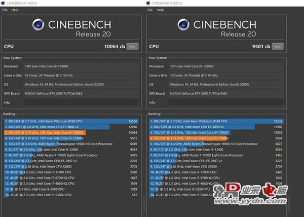Select Xeon Platinum 8168 row in right ranking
The image size is (304, 217).
pyautogui.click(x=216, y=121)
